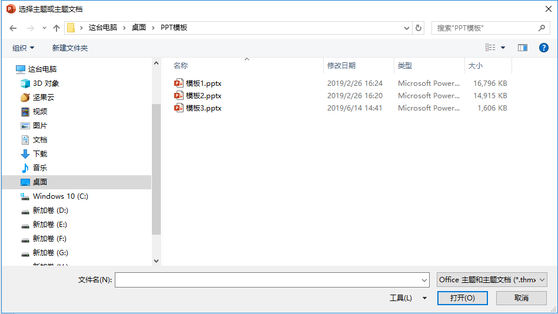Viewport: 558px width, 314px height.
Task: Open the 工具(L) menu
Action: click(x=401, y=298)
